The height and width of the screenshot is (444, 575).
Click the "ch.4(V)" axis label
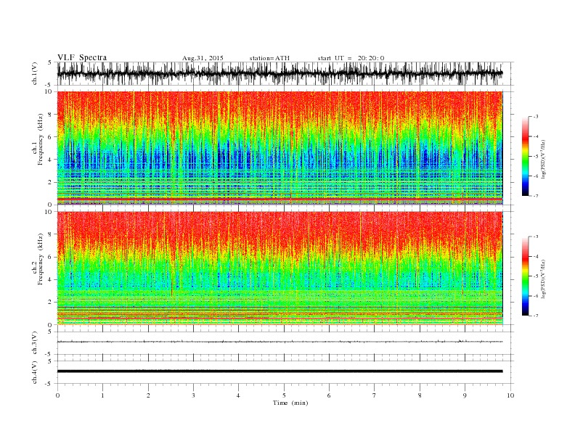click(x=35, y=372)
